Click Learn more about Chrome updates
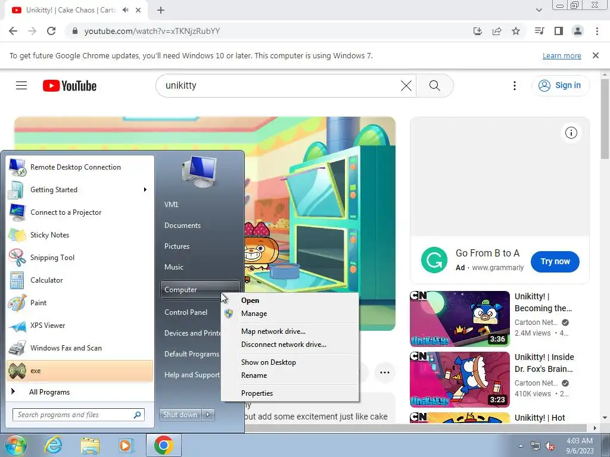The height and width of the screenshot is (457, 610). pyautogui.click(x=562, y=55)
